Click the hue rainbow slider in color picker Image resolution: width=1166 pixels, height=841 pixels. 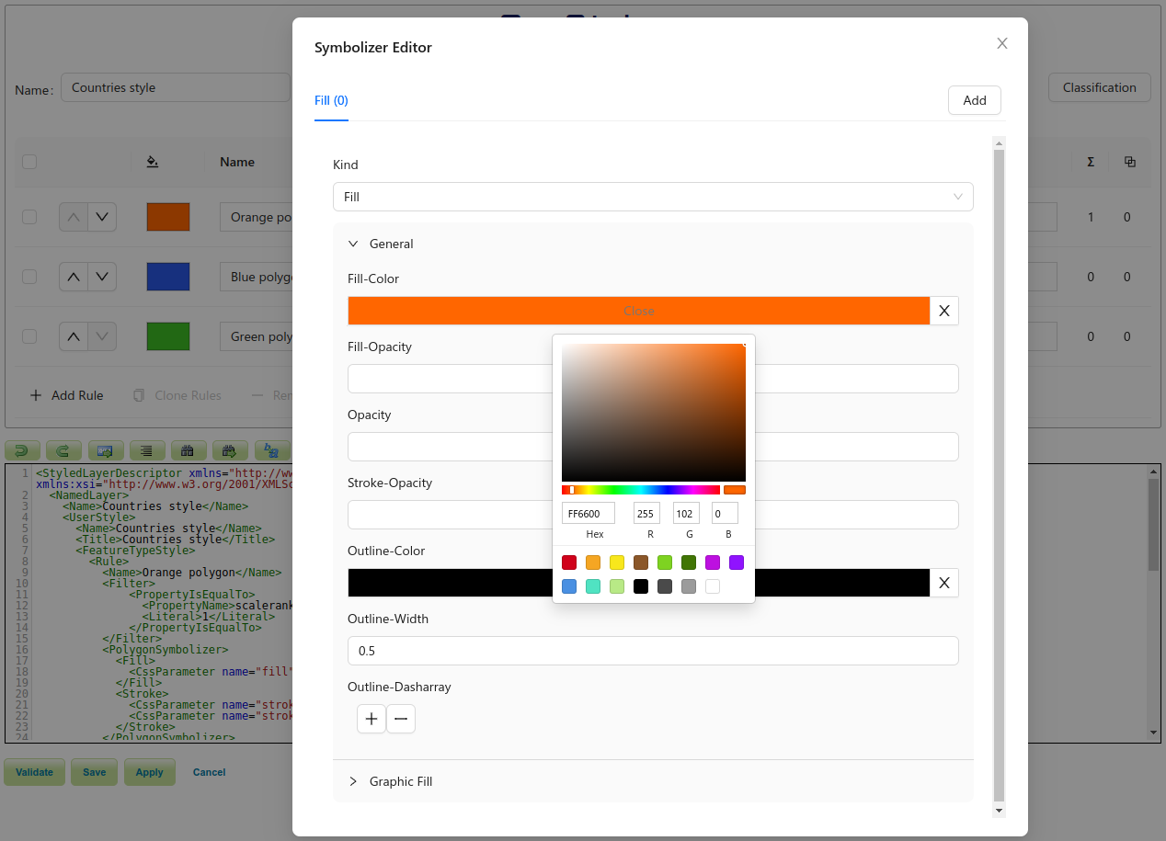pos(641,490)
